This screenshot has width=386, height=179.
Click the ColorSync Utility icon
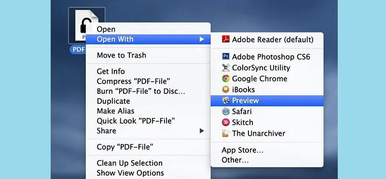[225, 67]
